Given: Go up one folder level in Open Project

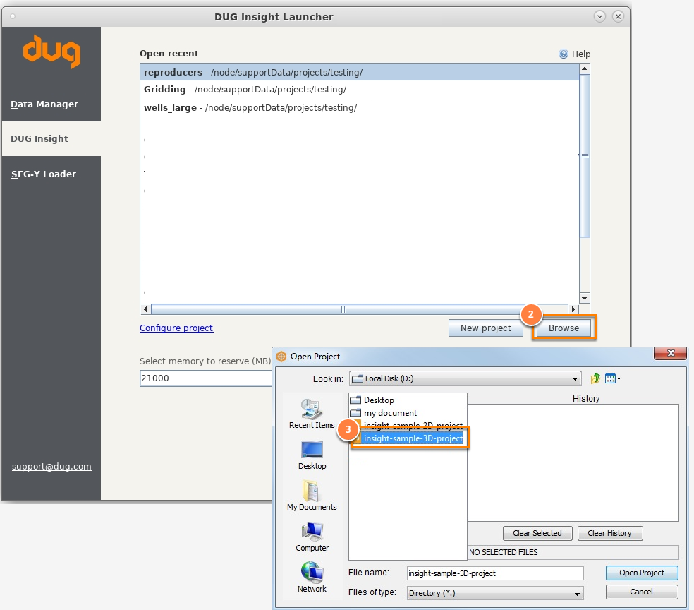Looking at the screenshot, I should pyautogui.click(x=595, y=378).
